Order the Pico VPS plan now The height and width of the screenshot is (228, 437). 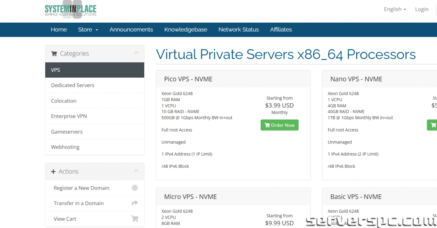280,125
